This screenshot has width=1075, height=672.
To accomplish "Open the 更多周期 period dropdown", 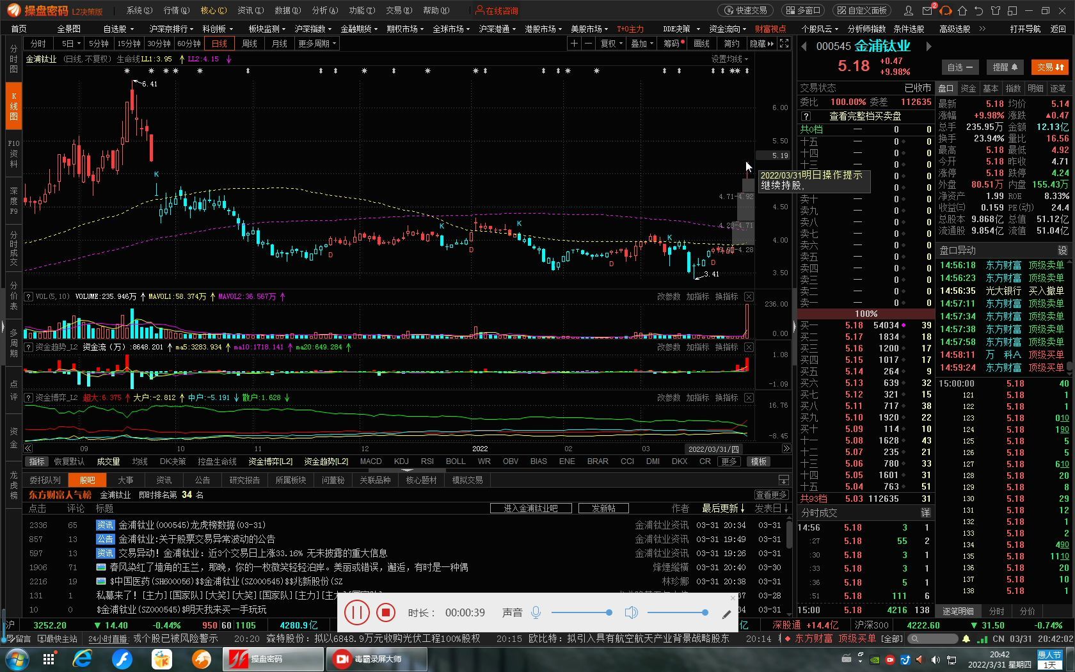I will 317,44.
